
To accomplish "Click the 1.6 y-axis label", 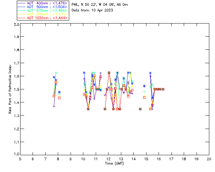I will (x=16, y=76).
